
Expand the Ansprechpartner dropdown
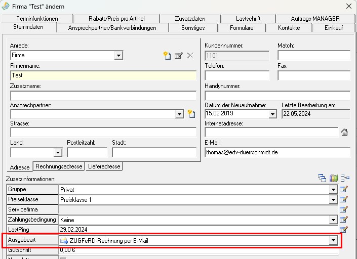179,114
